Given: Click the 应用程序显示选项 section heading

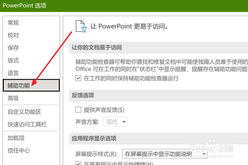Looking at the screenshot, I should click(94, 139).
